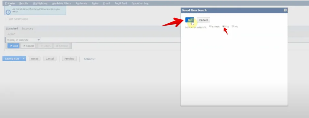Select the YES radio option

[224, 26]
